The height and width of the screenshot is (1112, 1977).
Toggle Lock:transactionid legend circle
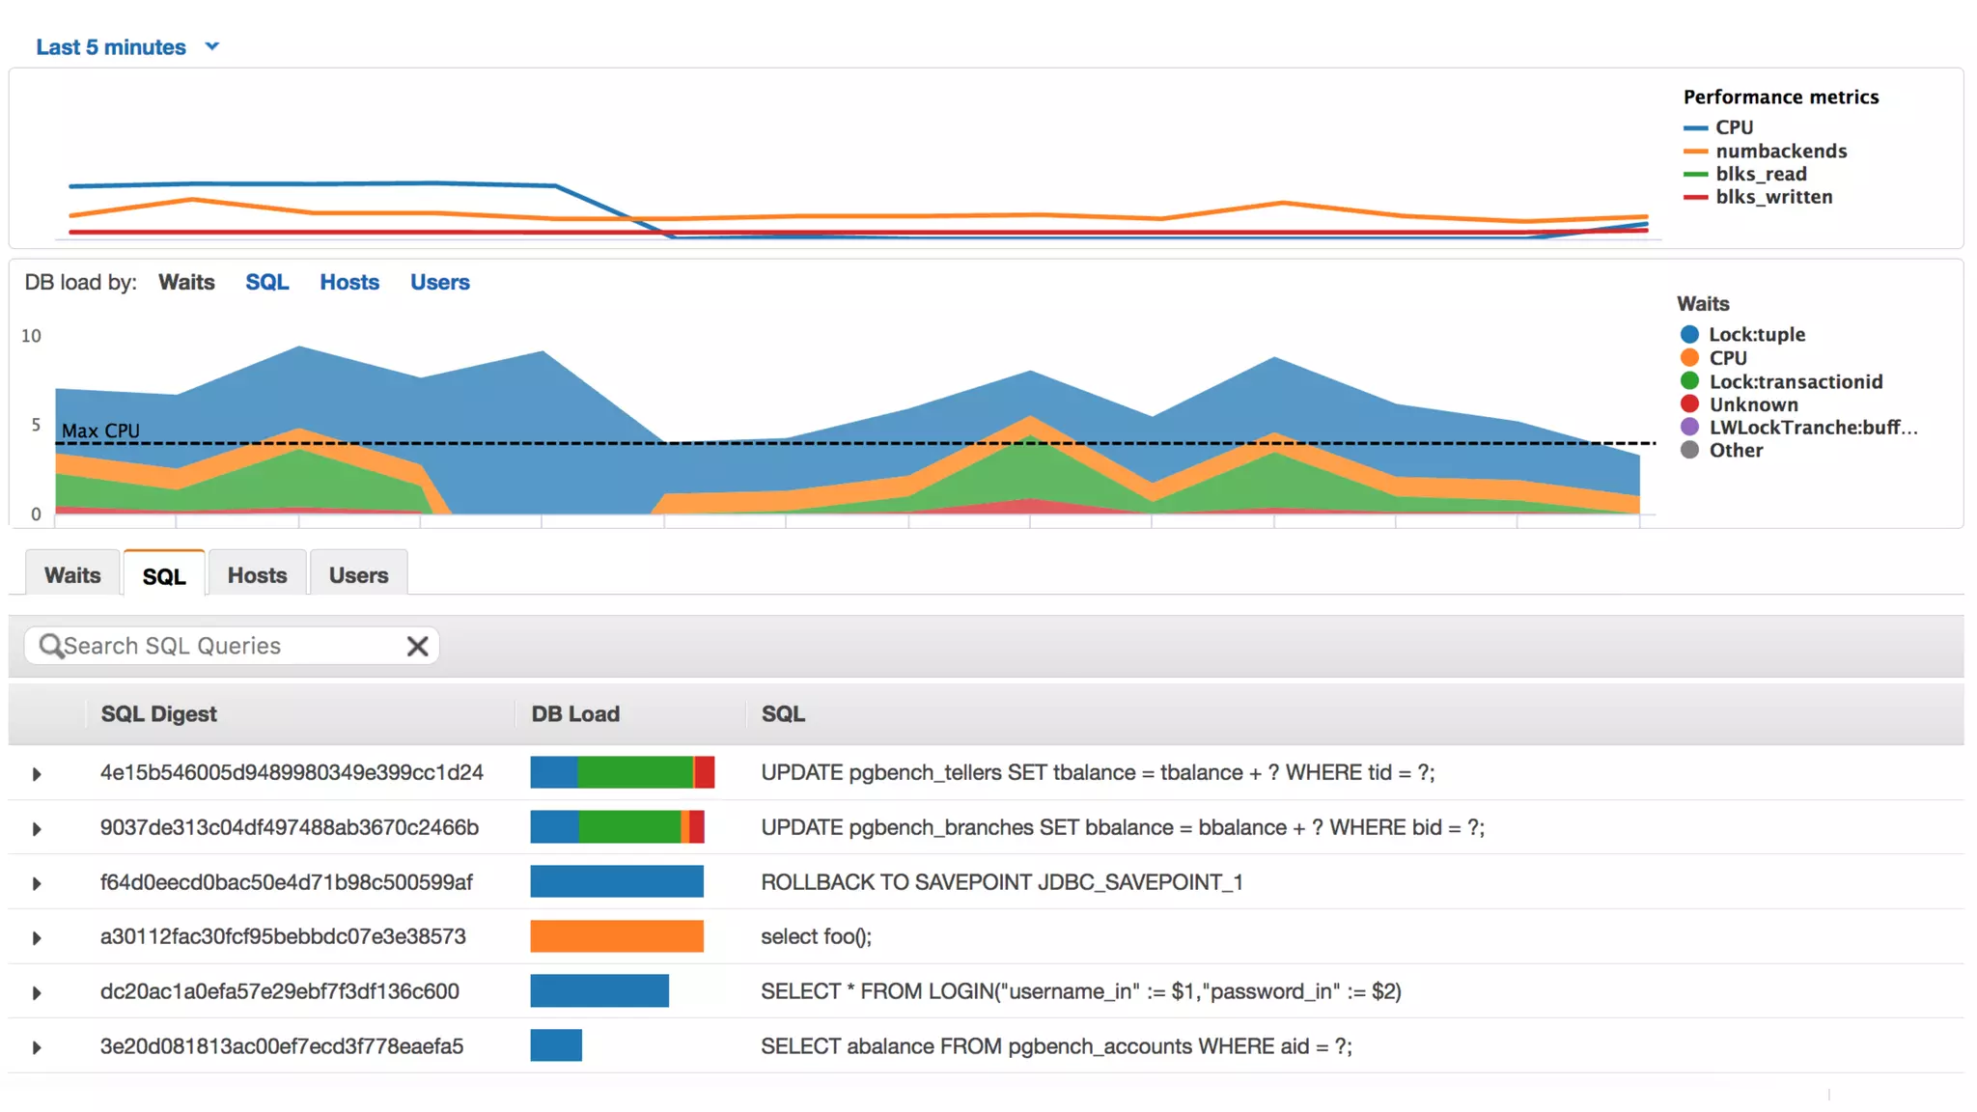pyautogui.click(x=1689, y=381)
